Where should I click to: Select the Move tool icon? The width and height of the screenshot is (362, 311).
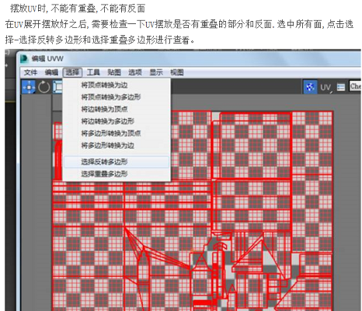(29, 87)
